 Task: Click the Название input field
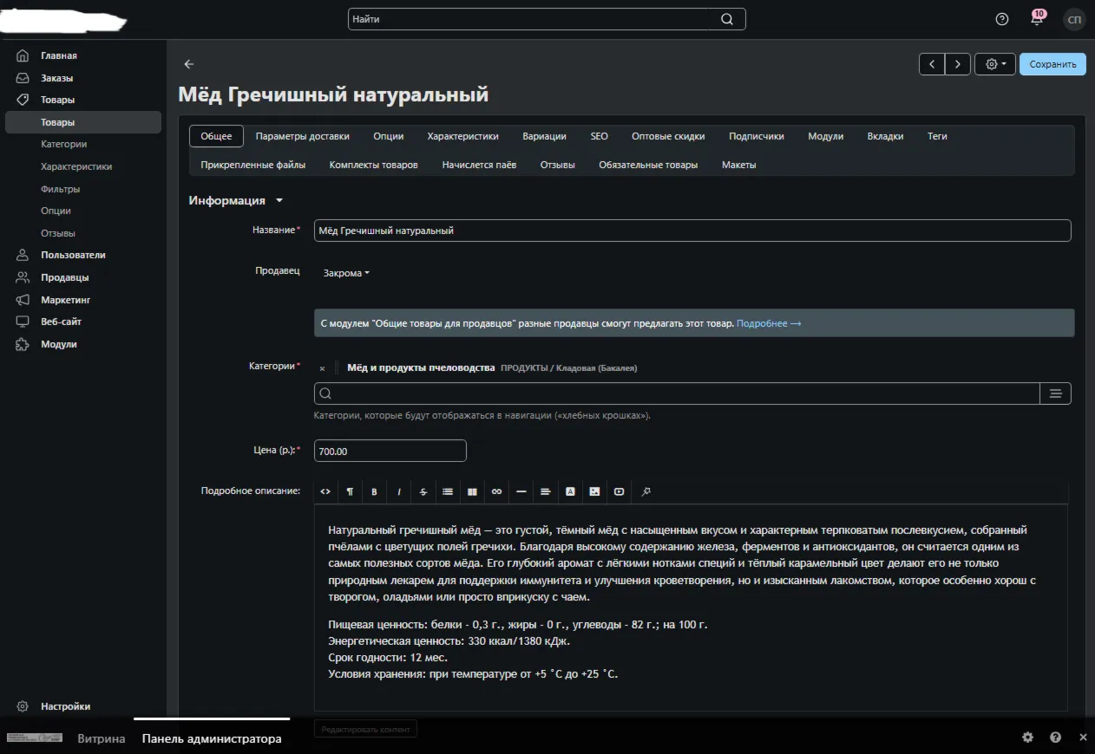[x=692, y=231]
